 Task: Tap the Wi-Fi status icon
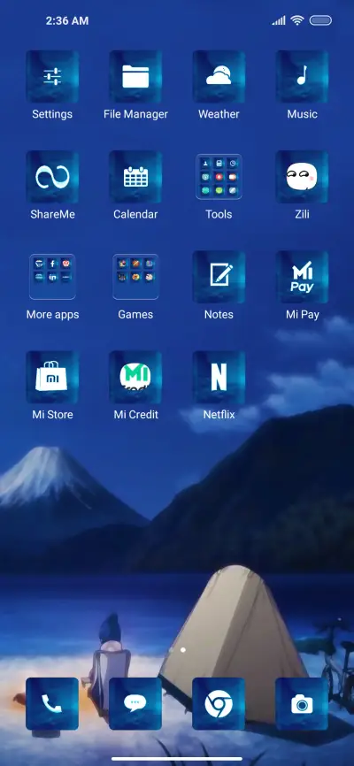(296, 20)
